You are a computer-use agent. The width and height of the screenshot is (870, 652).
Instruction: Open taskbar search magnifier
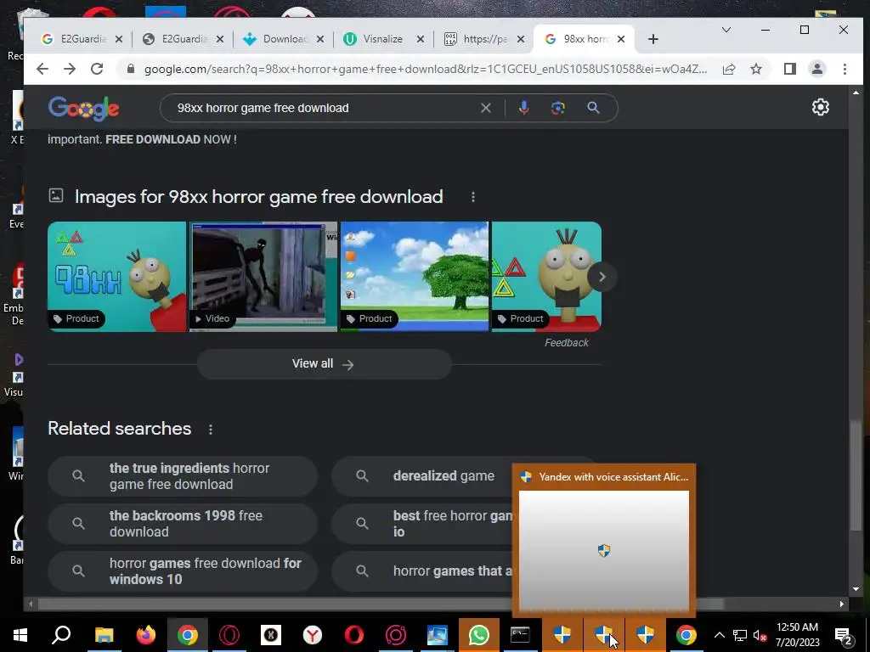(61, 635)
